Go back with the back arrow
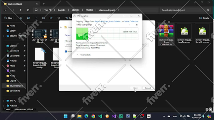Viewport: 214px width, 120px height. [x=5, y=10]
